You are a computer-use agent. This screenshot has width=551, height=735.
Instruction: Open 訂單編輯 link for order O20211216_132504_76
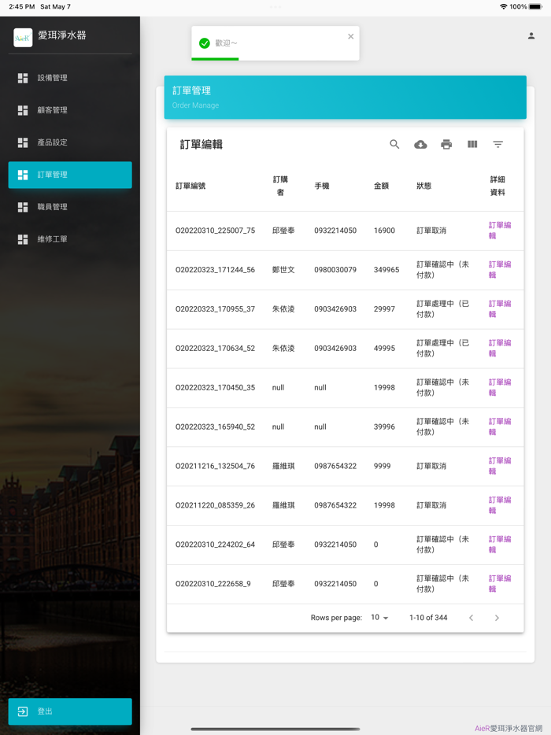tap(500, 466)
